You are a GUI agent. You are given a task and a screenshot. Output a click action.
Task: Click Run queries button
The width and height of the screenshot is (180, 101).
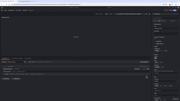137,69
